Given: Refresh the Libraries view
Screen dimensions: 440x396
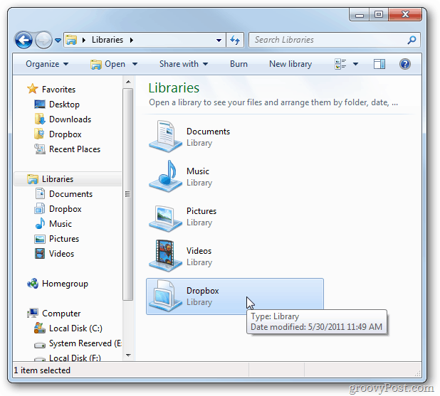Looking at the screenshot, I should tap(235, 40).
